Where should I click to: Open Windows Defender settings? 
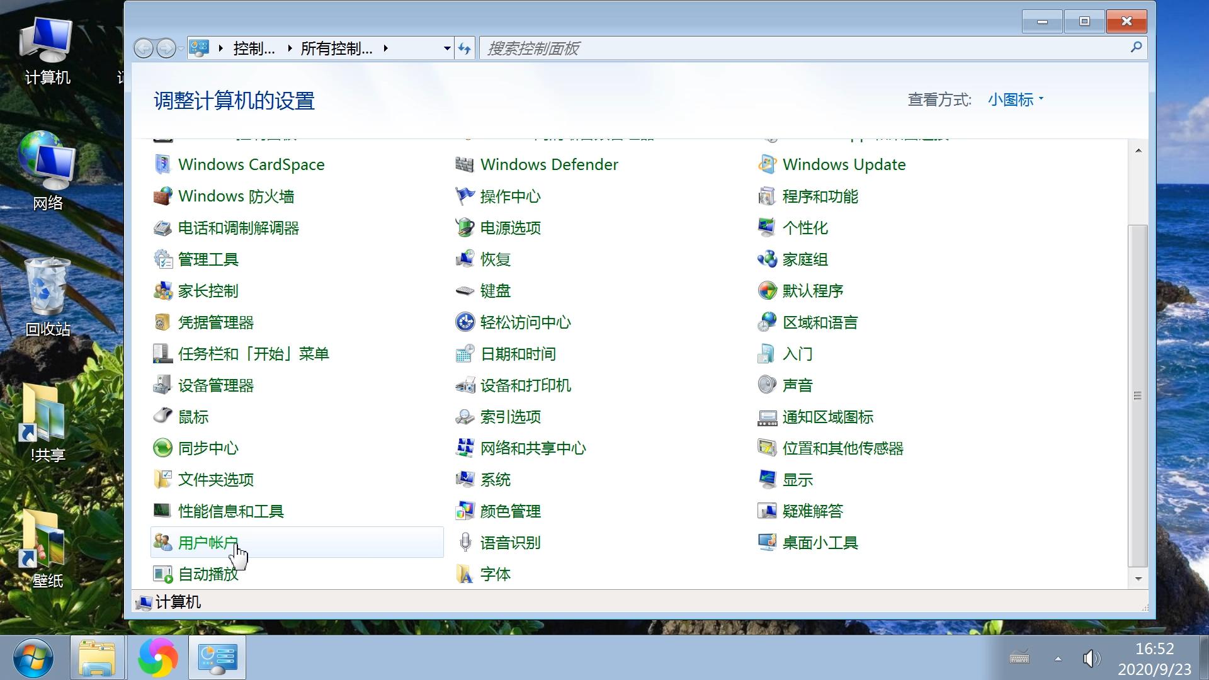(x=548, y=164)
